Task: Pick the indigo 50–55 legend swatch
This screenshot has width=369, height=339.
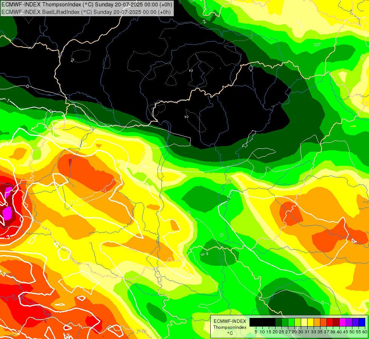Action: [x=355, y=322]
